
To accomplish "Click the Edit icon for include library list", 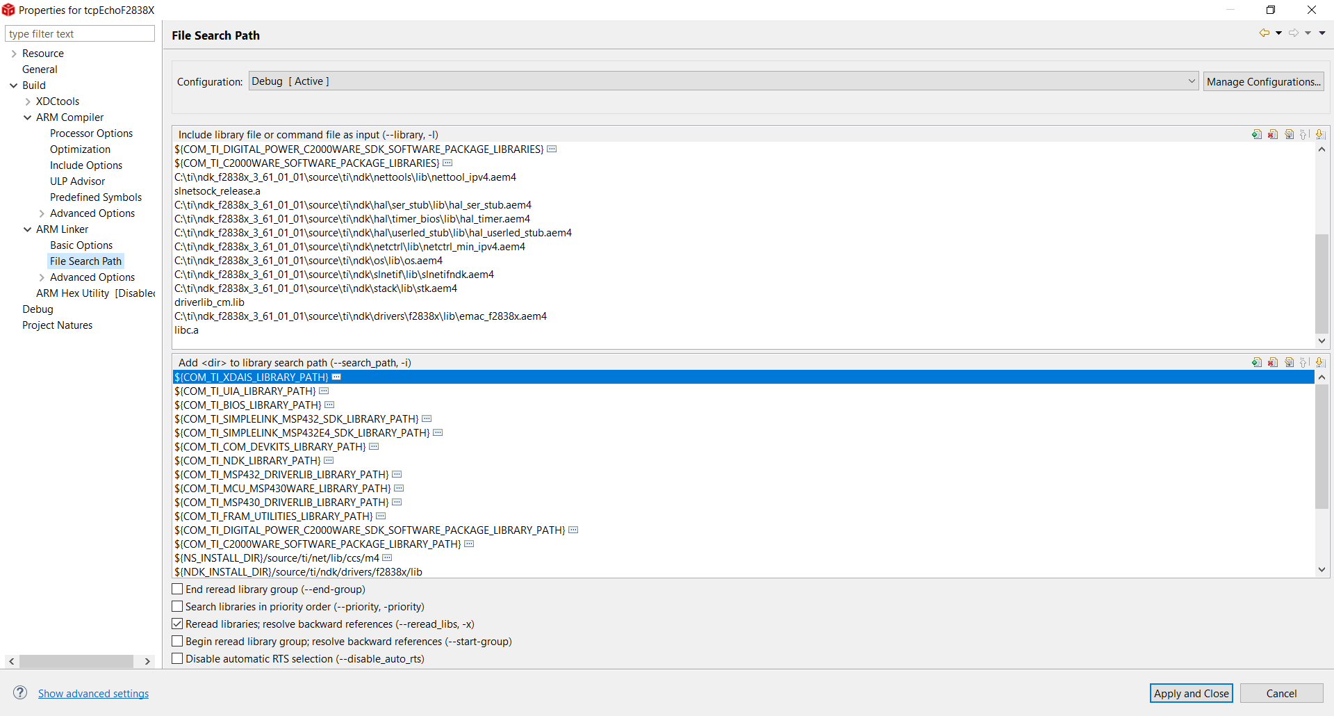I will (x=1289, y=135).
